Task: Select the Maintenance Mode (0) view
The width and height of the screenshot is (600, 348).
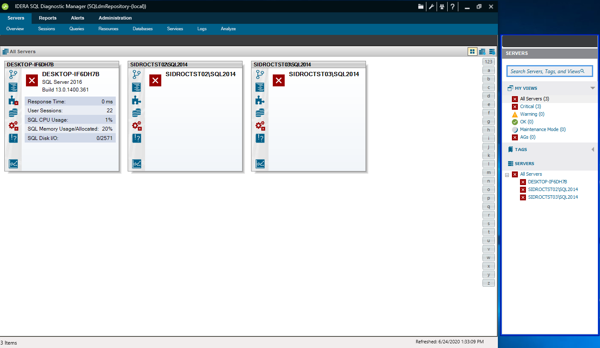Action: [x=543, y=129]
